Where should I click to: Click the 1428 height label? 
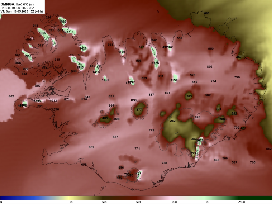pyautogui.click(x=83, y=48)
